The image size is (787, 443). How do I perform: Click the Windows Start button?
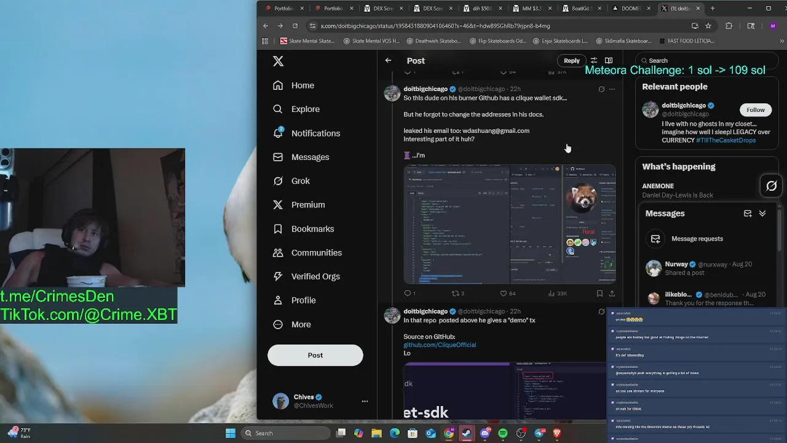tap(231, 433)
